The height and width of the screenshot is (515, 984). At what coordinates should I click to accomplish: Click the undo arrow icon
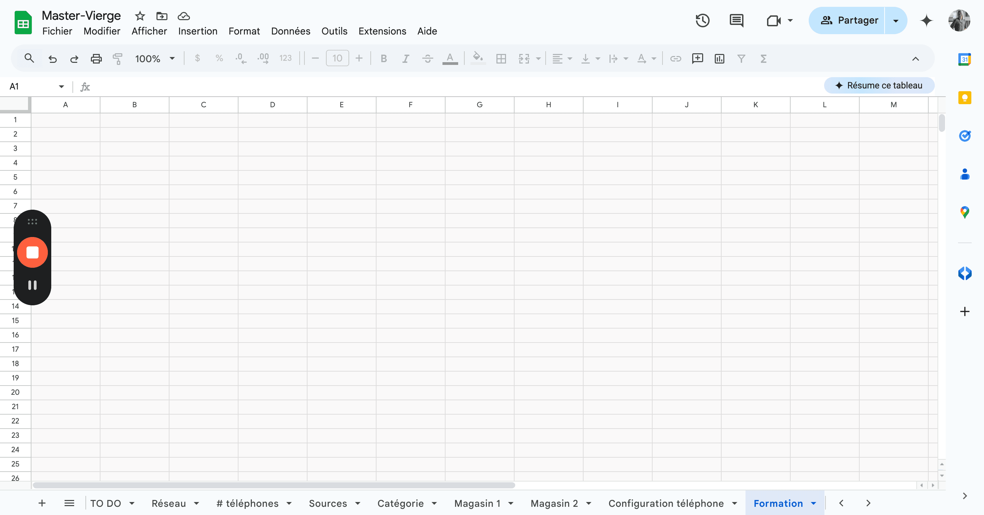click(52, 58)
